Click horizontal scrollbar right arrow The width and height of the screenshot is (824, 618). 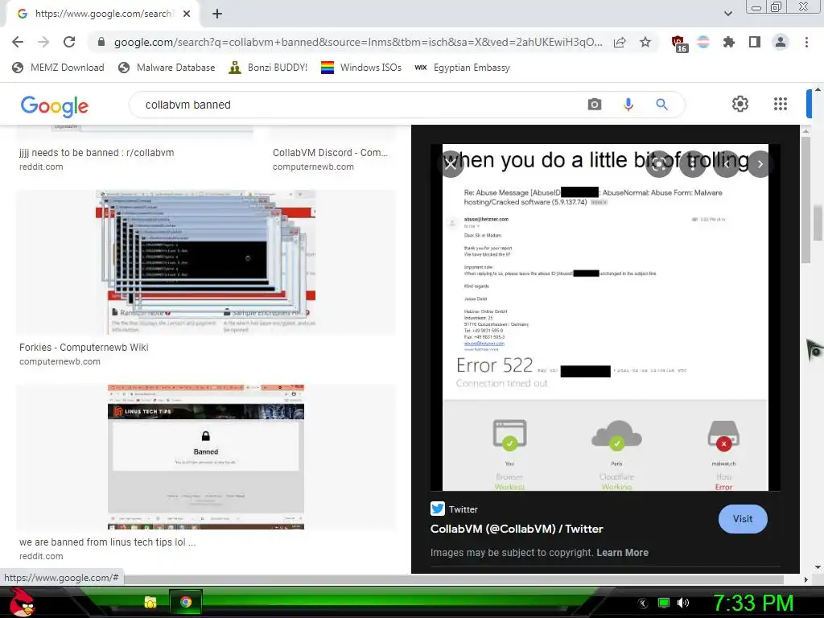click(805, 579)
